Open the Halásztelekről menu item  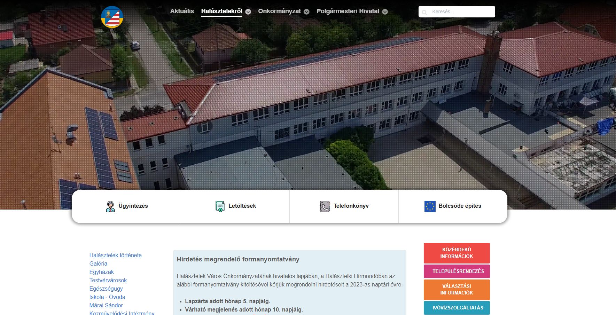tap(222, 11)
